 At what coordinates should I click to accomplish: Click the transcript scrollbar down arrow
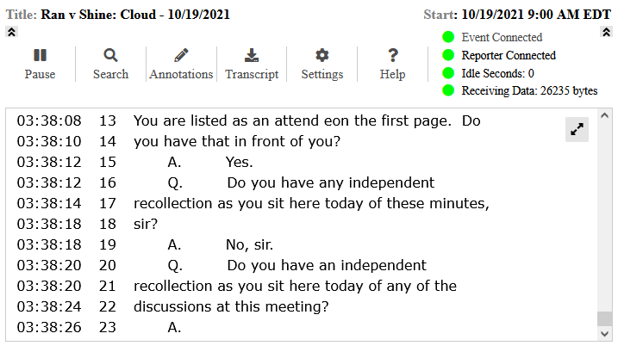tap(604, 334)
